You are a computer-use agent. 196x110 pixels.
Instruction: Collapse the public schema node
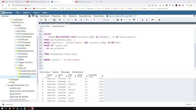pyautogui.click(x=13, y=25)
